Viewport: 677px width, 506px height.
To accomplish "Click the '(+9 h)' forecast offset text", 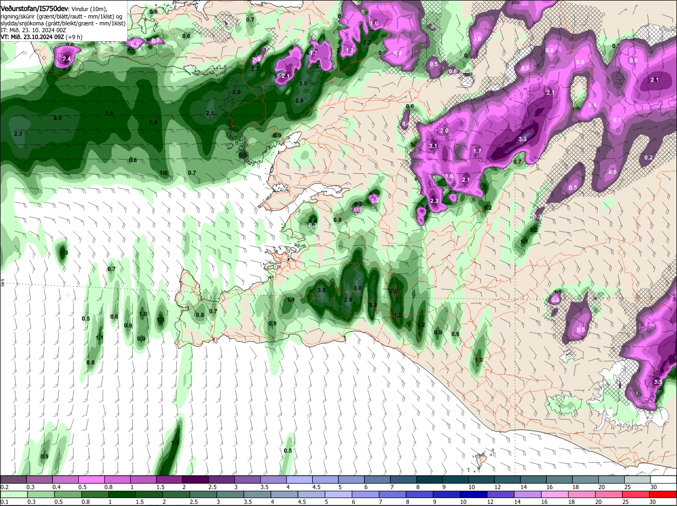I will pos(74,37).
